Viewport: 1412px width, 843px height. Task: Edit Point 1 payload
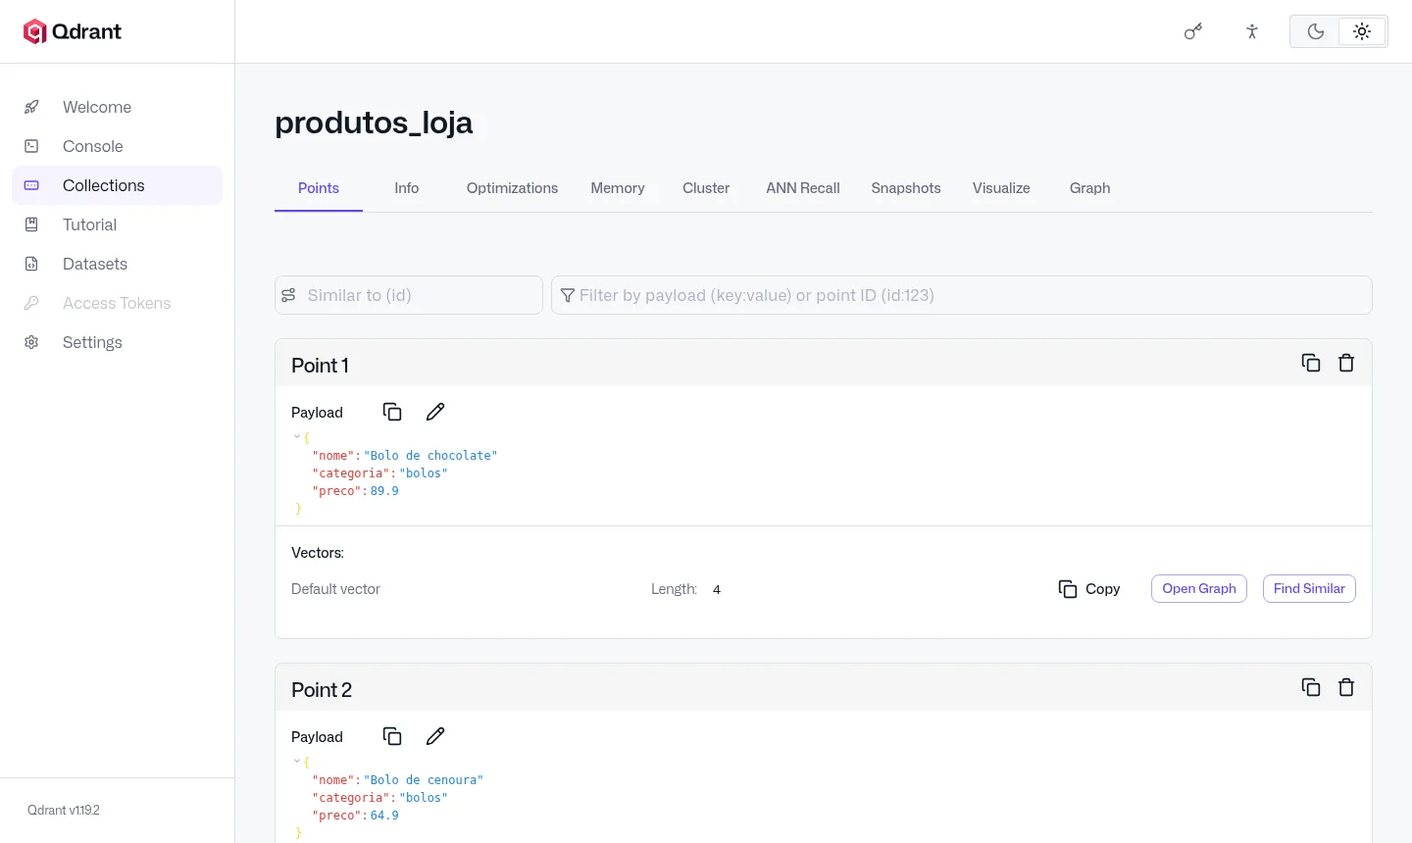pos(435,412)
